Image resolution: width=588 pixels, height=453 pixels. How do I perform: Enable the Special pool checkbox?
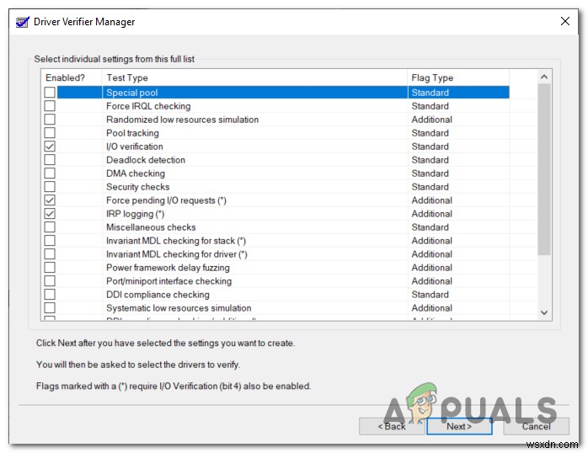coord(50,92)
